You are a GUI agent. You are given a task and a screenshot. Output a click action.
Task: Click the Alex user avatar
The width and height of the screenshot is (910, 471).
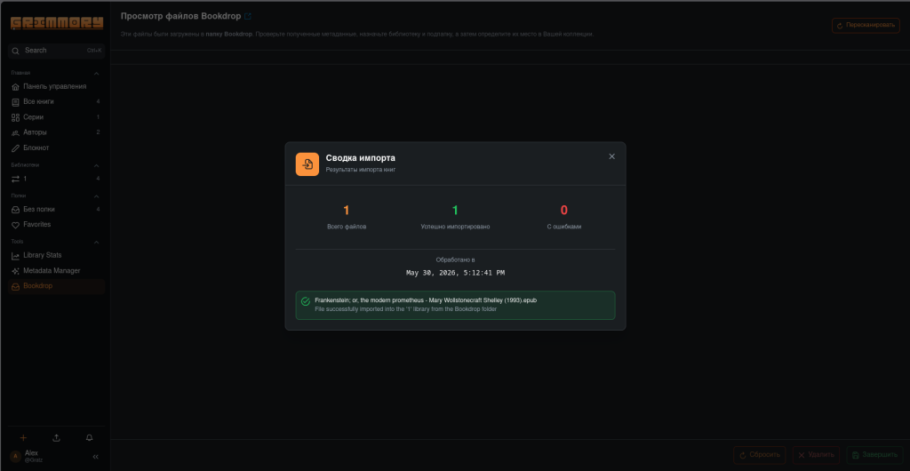pos(16,457)
